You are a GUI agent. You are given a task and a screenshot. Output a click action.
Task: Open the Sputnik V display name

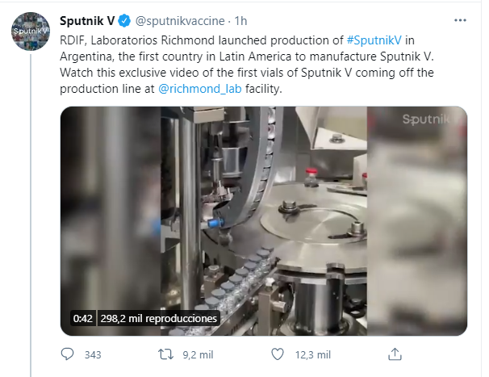[87, 19]
